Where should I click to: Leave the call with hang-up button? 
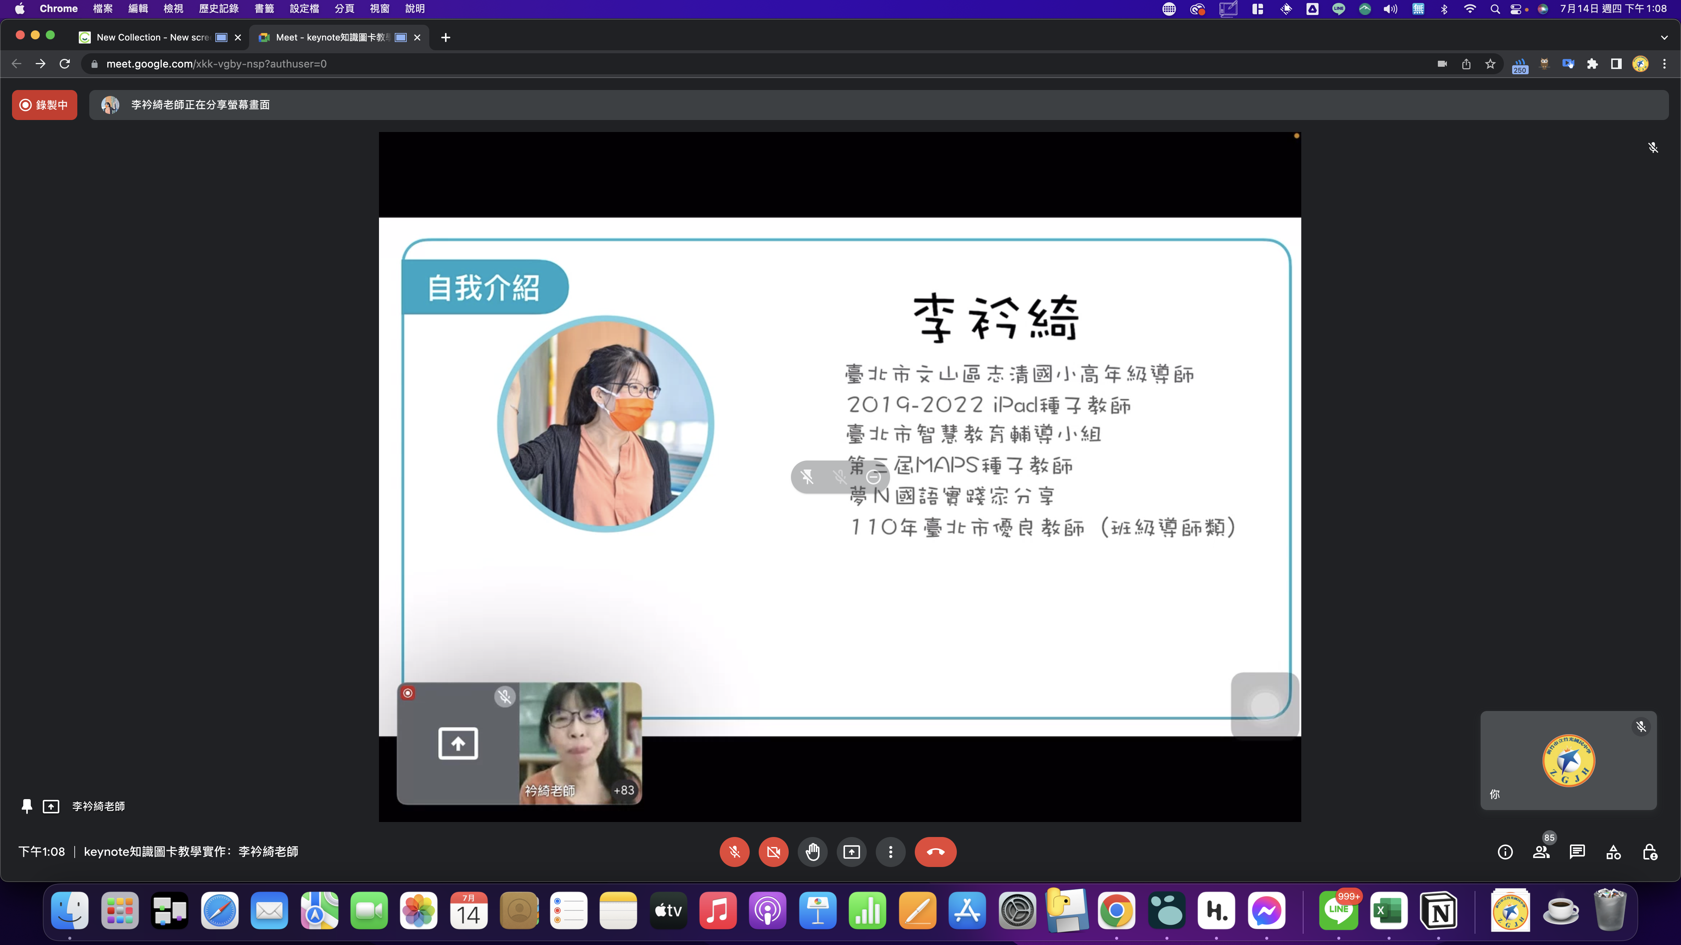pos(935,852)
